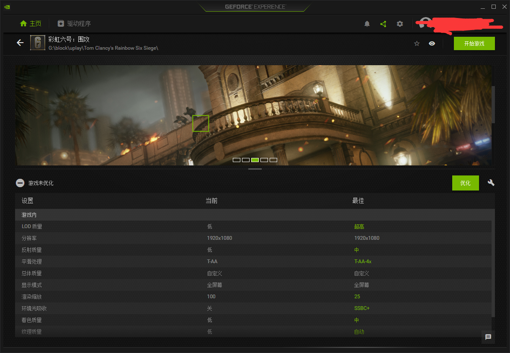Viewport: 510px width, 353px height.
Task: Click the 最佳 column header
Action: (358, 201)
